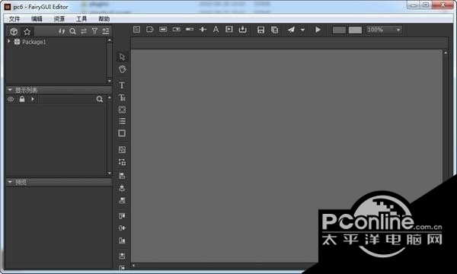Toggle visibility with the eye icon in display list

click(x=11, y=99)
